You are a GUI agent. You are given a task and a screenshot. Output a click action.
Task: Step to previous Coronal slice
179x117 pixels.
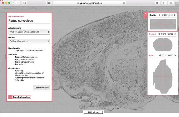click(x=159, y=34)
